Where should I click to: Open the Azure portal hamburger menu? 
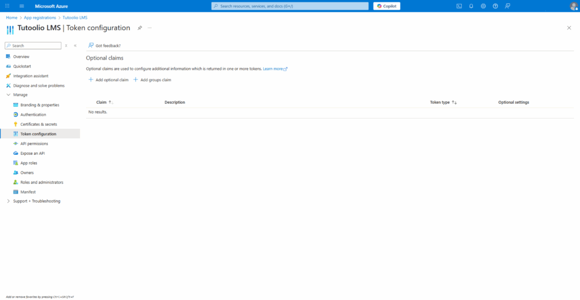coord(22,6)
